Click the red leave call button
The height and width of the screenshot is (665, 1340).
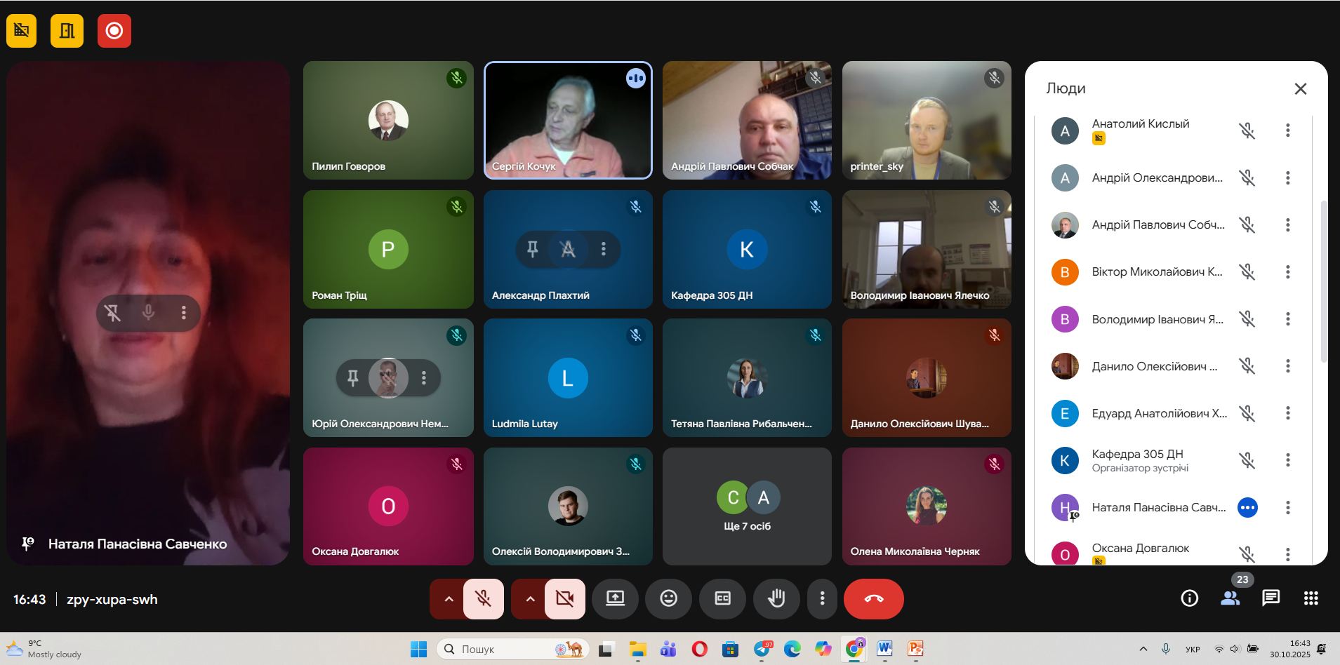(x=873, y=598)
